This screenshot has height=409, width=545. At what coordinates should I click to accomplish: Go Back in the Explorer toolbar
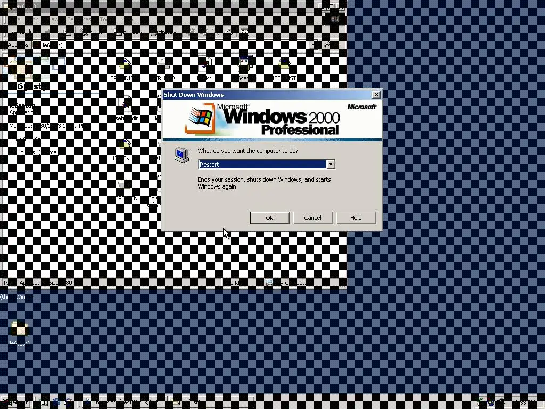[x=21, y=32]
